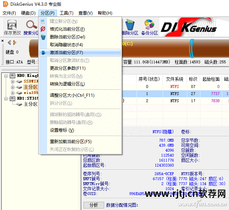The width and height of the screenshot is (229, 210).
Task: Open the 查看(V) menu
Action: click(x=86, y=13)
